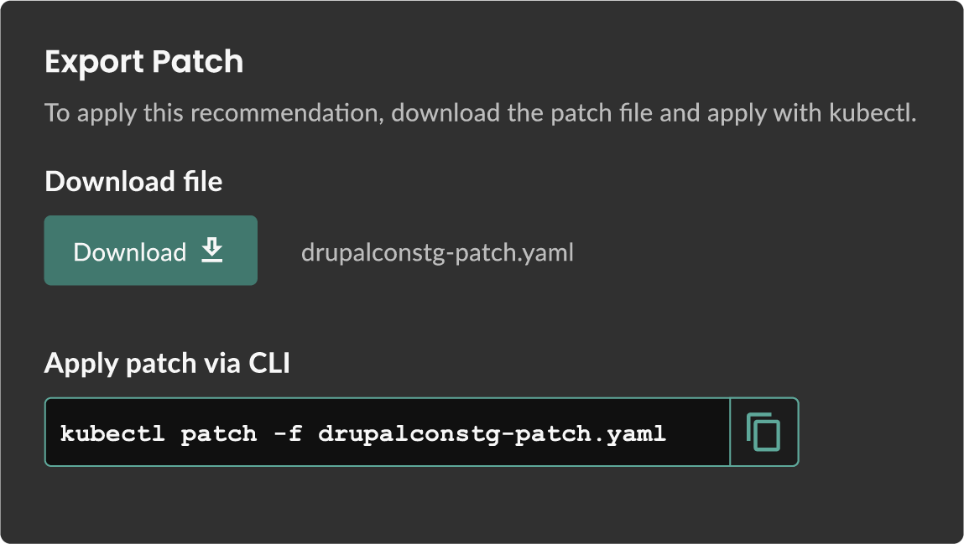964x544 pixels.
Task: Click 'kubectl.' at end of description sentence
Action: pyautogui.click(x=873, y=113)
